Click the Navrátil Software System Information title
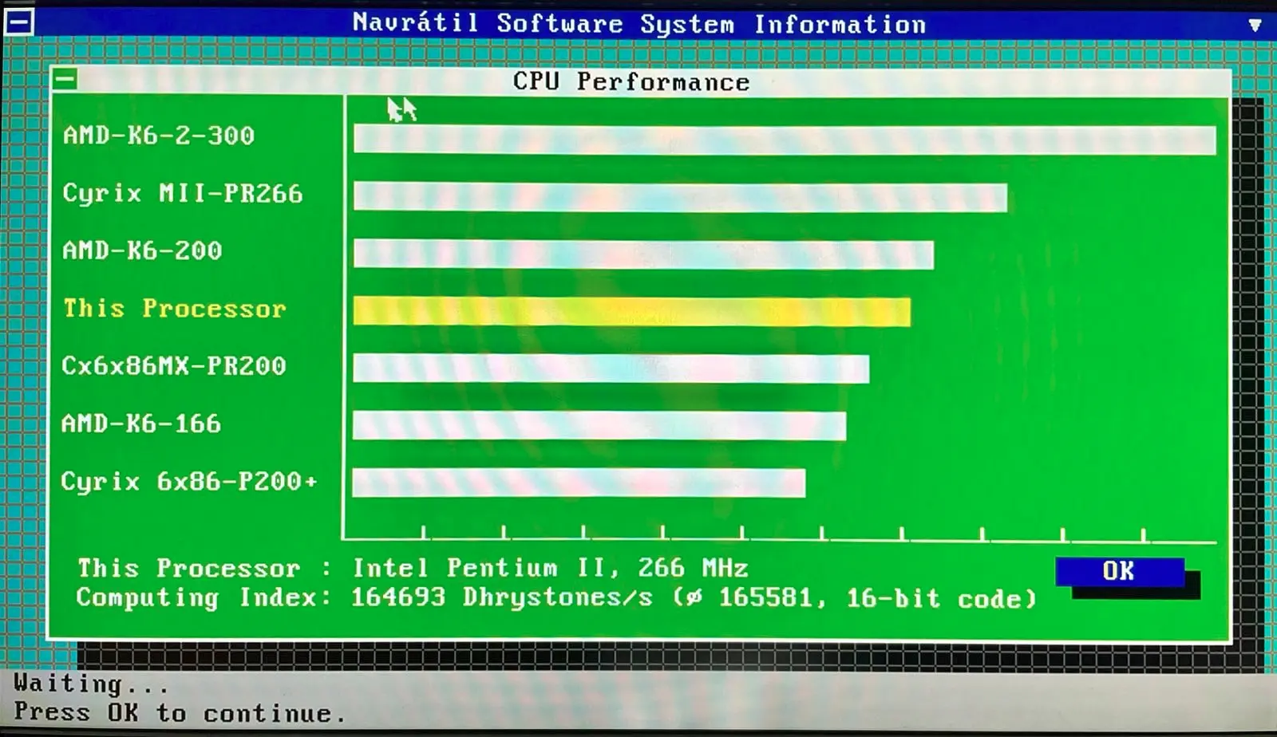This screenshot has height=737, width=1277. click(x=639, y=23)
